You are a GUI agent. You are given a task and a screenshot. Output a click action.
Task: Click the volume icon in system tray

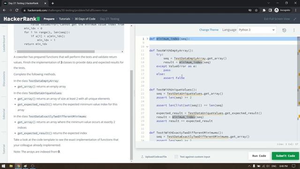(268, 166)
